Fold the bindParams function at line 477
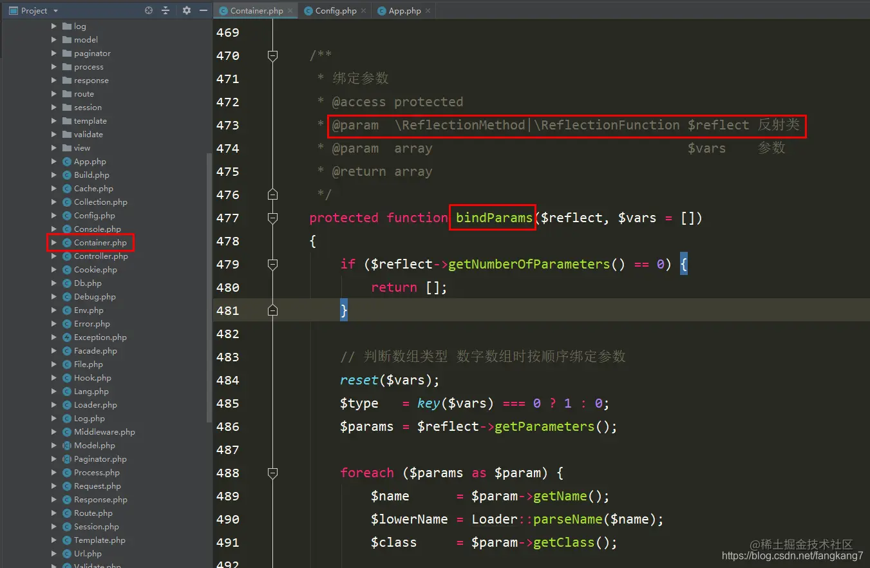Screen dimensions: 870x568 [x=272, y=218]
